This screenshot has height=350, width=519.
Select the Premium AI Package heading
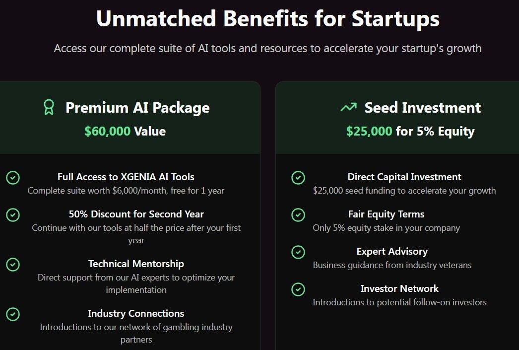[137, 108]
